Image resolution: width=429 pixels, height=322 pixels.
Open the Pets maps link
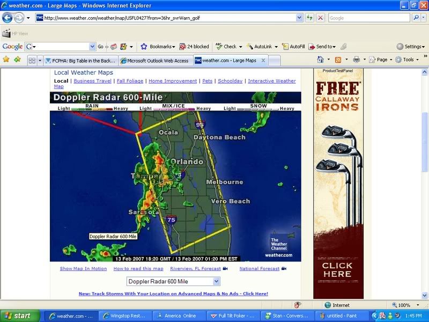point(207,81)
